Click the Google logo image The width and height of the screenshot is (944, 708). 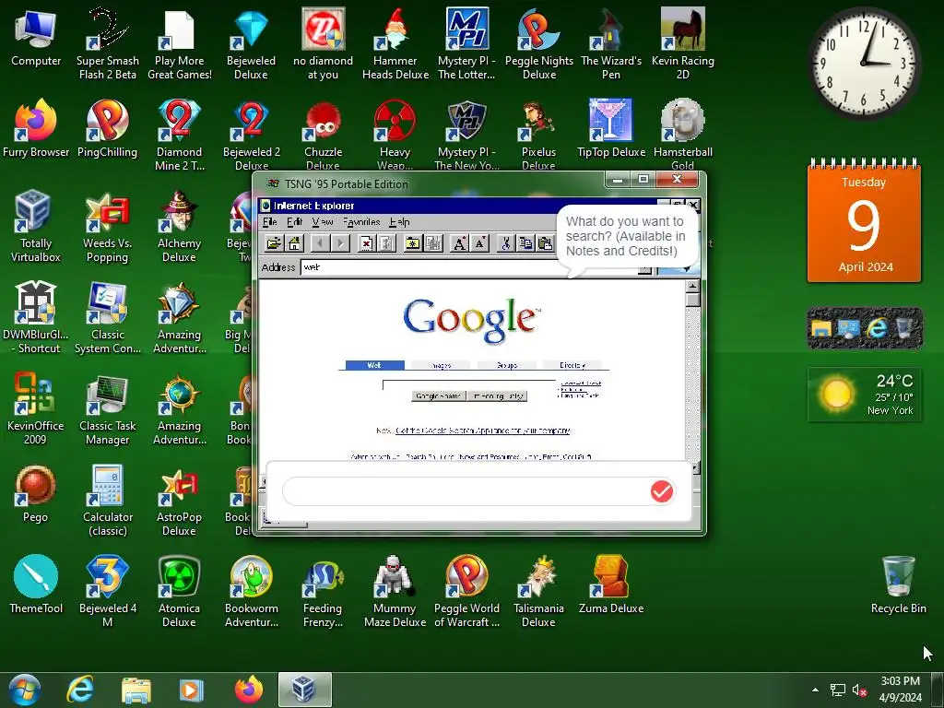(x=471, y=321)
